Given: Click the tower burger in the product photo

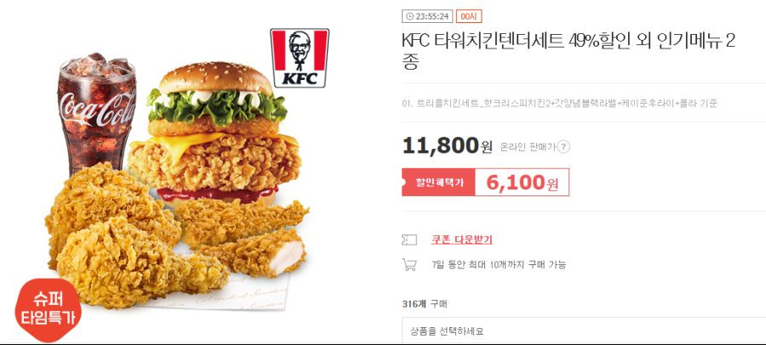Looking at the screenshot, I should pyautogui.click(x=215, y=133).
